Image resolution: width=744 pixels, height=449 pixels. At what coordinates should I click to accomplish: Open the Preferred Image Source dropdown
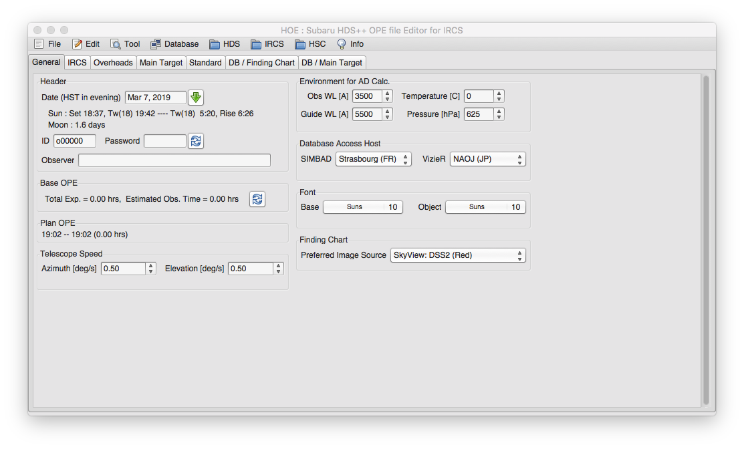point(458,255)
